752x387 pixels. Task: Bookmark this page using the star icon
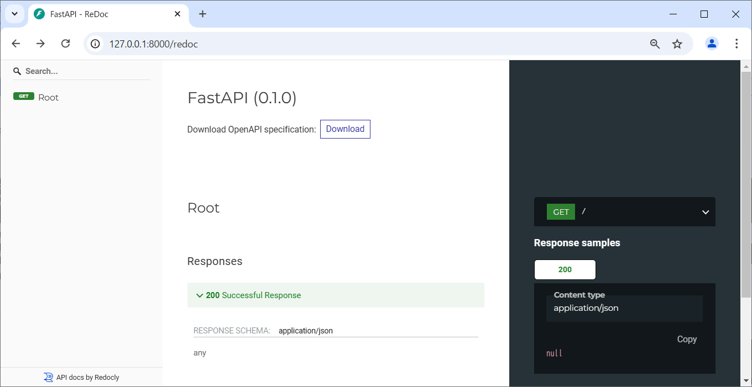677,44
